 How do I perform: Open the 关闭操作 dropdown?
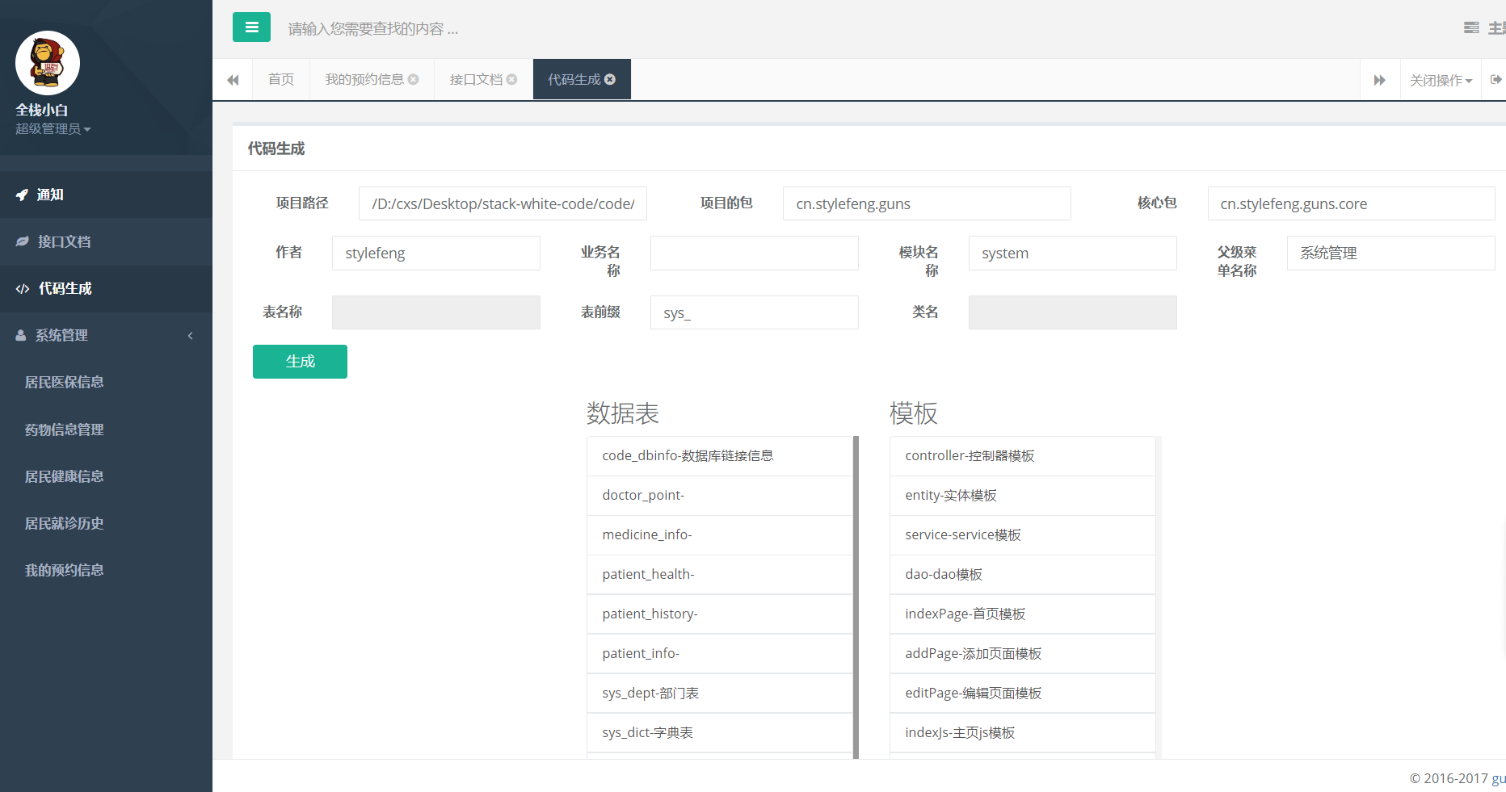click(x=1441, y=80)
